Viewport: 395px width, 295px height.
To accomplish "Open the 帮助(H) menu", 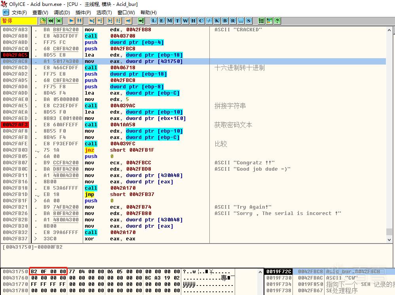I will click(148, 13).
